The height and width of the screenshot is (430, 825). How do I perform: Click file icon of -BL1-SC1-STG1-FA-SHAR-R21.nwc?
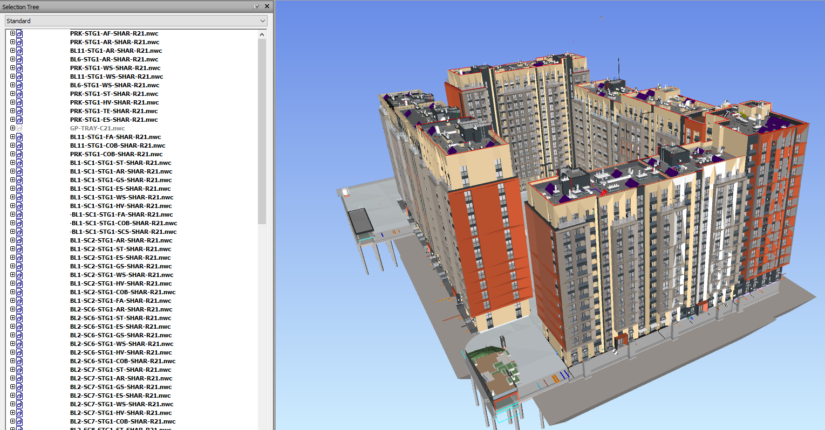(19, 214)
